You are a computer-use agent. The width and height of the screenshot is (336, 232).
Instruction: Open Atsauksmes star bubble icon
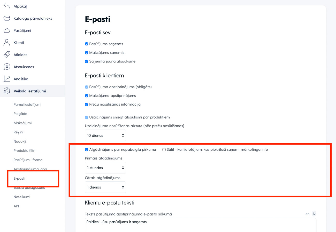tap(7, 67)
